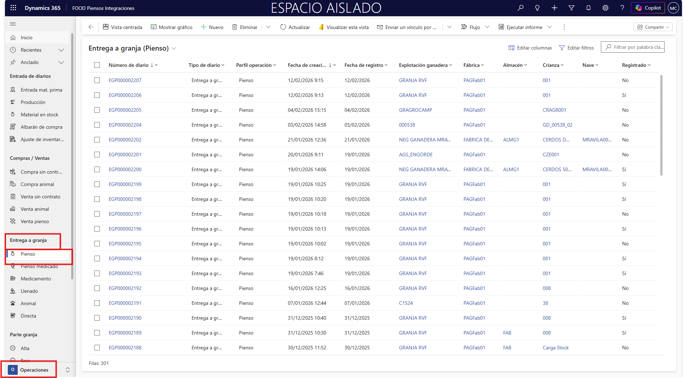Collapse the sidebar with the hamburger icon

point(13,24)
